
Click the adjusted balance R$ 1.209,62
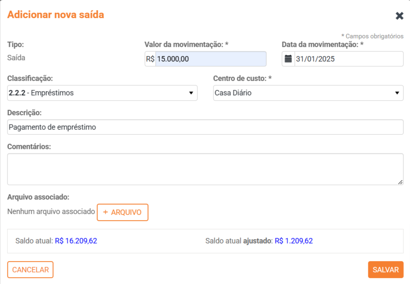294,241
